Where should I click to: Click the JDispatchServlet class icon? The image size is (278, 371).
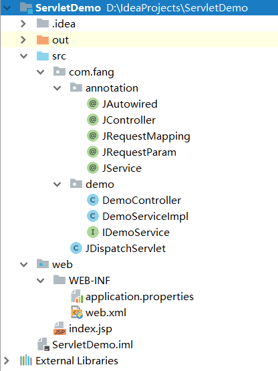pos(76,248)
